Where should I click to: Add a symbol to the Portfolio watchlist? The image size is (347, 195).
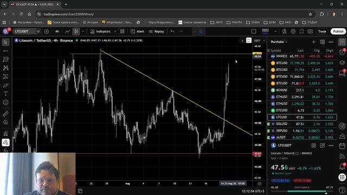click(313, 42)
